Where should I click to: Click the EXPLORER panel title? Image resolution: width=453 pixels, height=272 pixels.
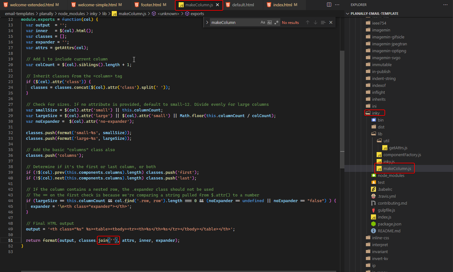point(358,5)
